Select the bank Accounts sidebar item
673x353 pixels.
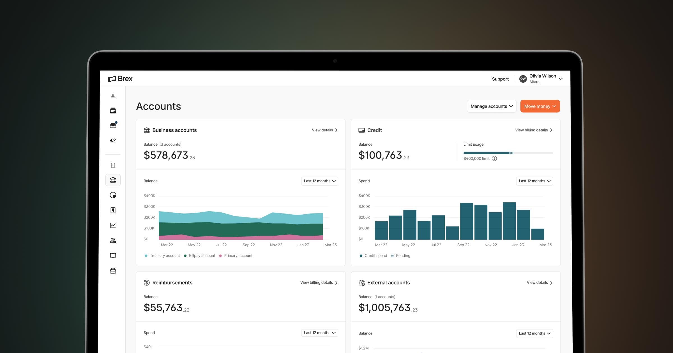113,180
